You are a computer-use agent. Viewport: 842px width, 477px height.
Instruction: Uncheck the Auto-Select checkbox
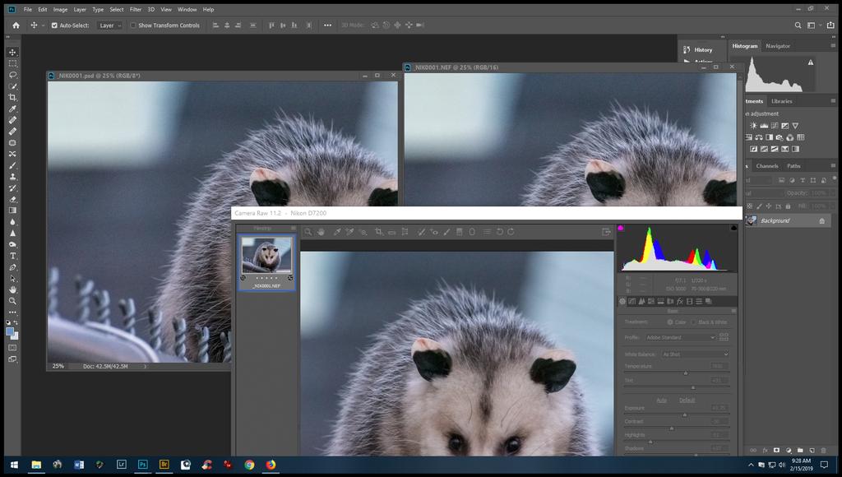[x=54, y=25]
